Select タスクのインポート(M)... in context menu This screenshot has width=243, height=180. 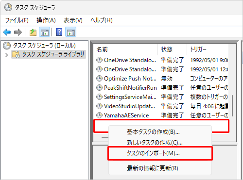[160, 153]
